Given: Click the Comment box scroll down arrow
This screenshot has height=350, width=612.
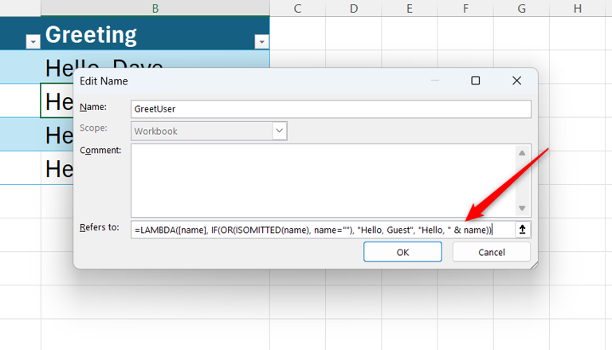Looking at the screenshot, I should pos(522,208).
